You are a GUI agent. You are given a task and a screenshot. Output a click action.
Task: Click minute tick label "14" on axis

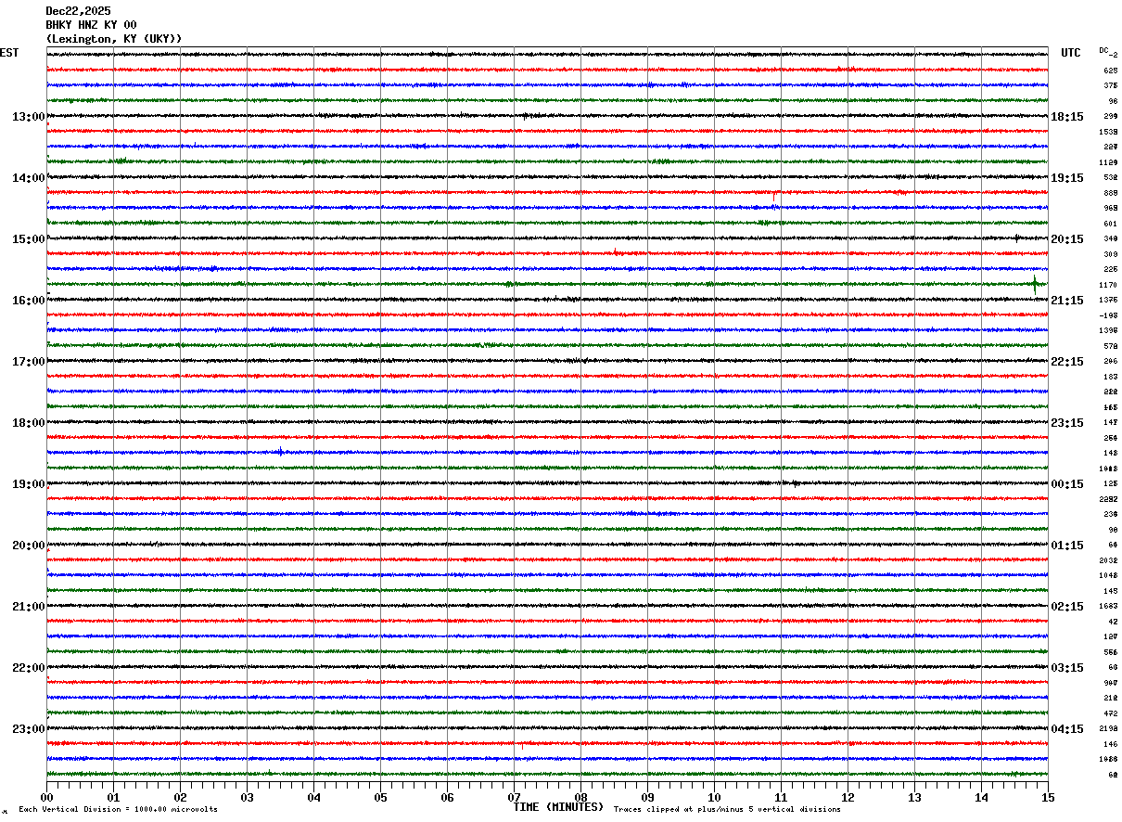[981, 797]
